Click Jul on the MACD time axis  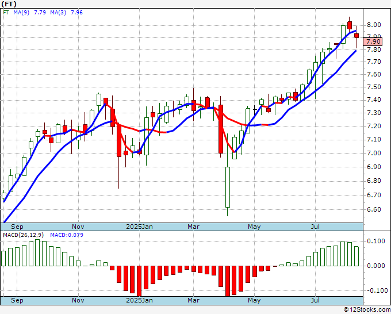[315, 300]
